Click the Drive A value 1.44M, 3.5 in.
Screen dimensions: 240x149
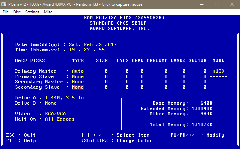coord(66,98)
